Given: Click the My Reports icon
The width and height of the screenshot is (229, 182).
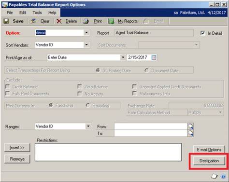Looking at the screenshot, I should 111,21.
